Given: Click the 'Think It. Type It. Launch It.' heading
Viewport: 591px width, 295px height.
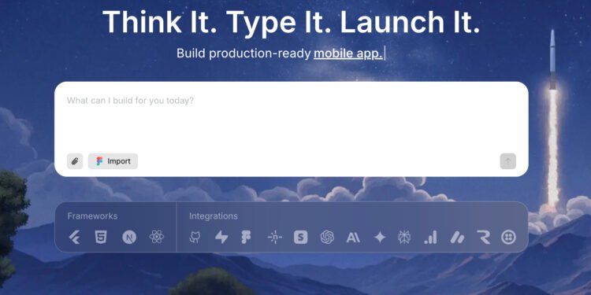Looking at the screenshot, I should point(292,22).
